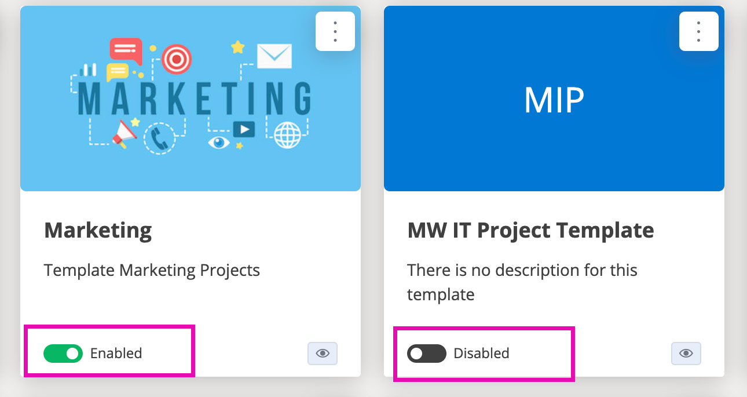Click the Disabled label next to the switch
The height and width of the screenshot is (397, 747).
click(x=481, y=354)
